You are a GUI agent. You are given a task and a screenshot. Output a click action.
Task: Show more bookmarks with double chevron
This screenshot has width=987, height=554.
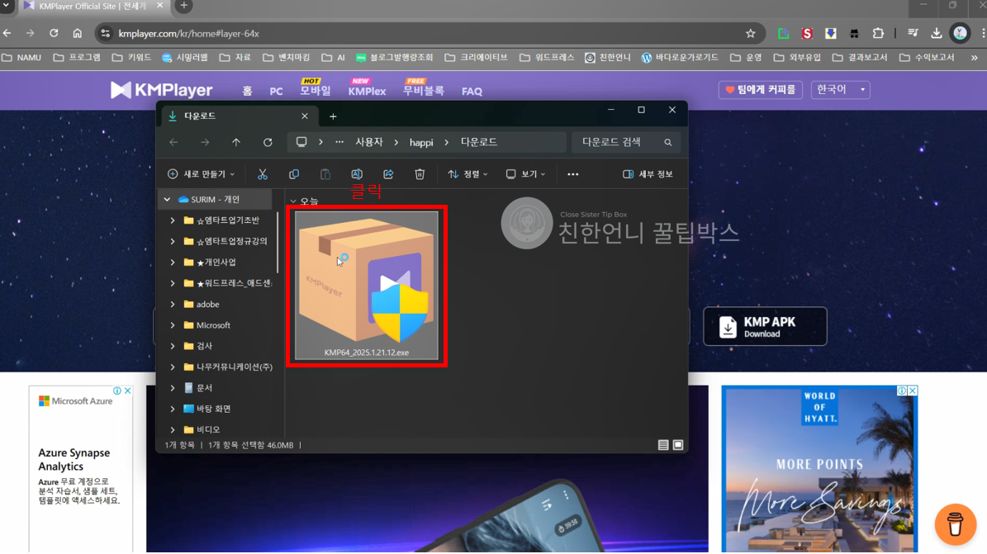point(975,57)
